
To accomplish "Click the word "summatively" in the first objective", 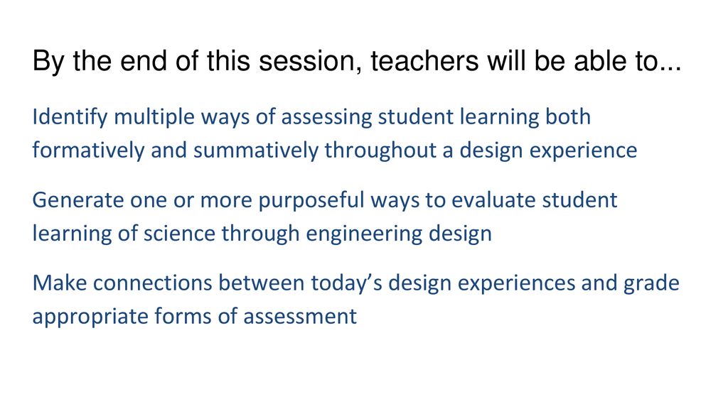I will 256,151.
